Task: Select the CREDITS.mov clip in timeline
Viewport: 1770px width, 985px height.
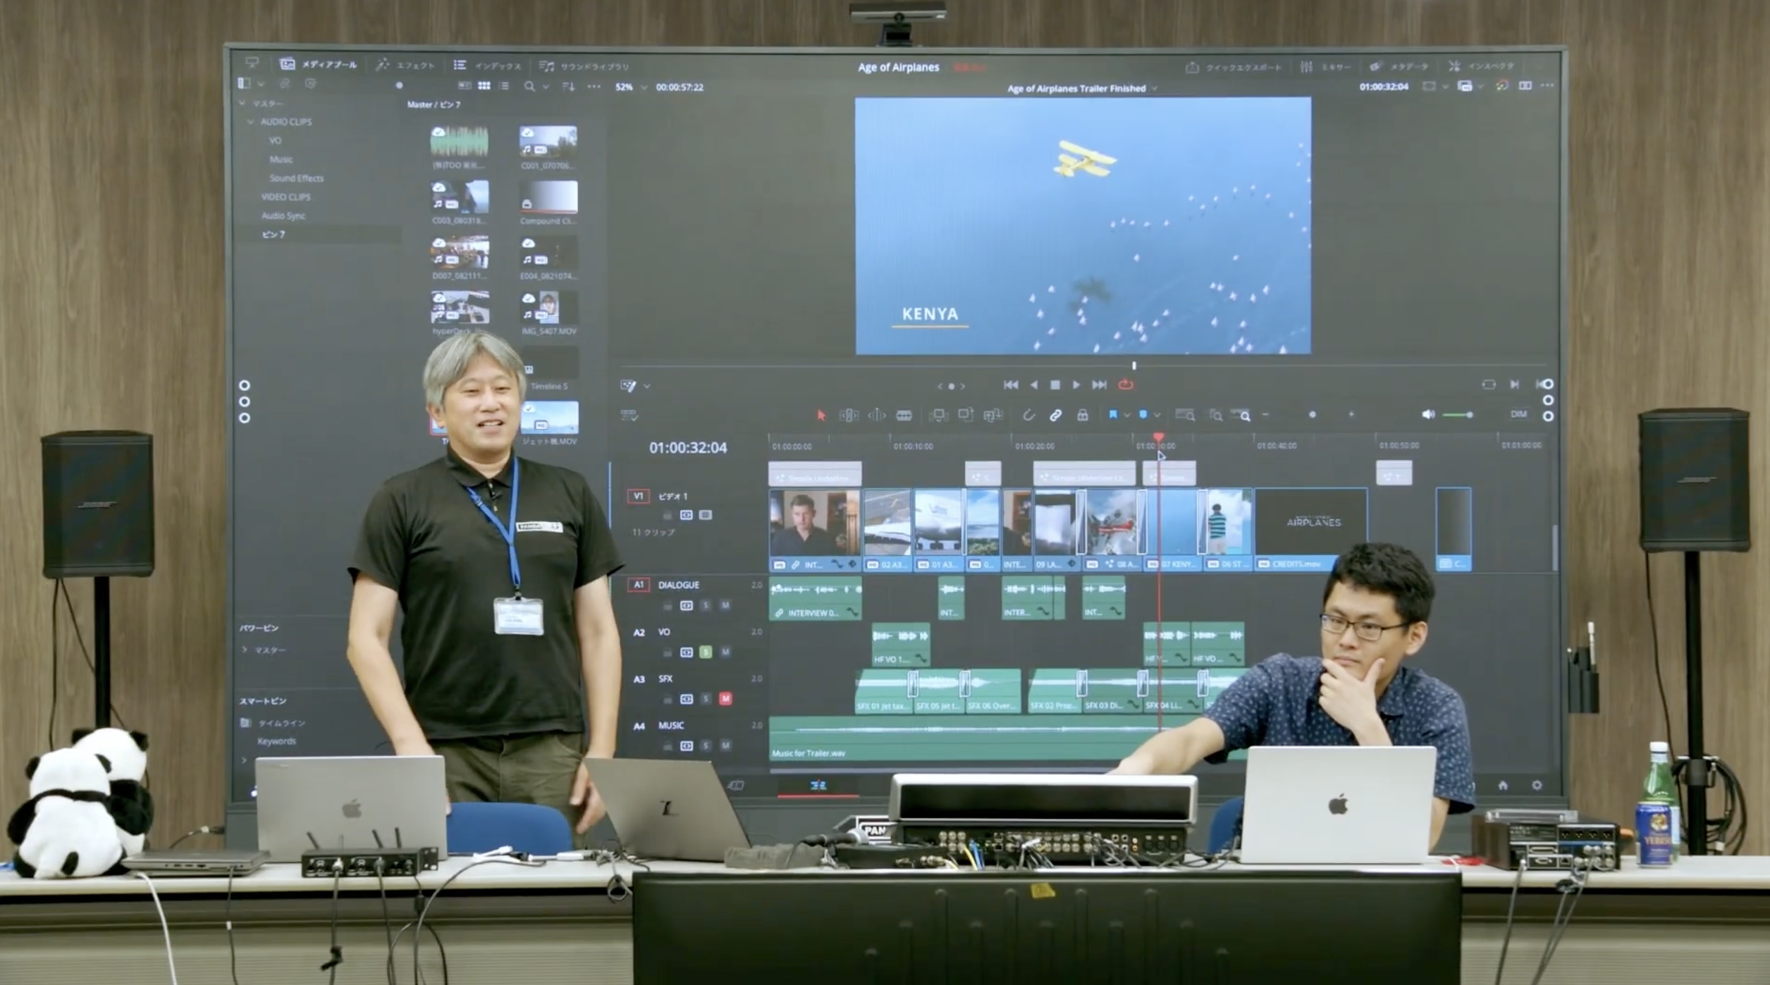Action: point(1310,530)
